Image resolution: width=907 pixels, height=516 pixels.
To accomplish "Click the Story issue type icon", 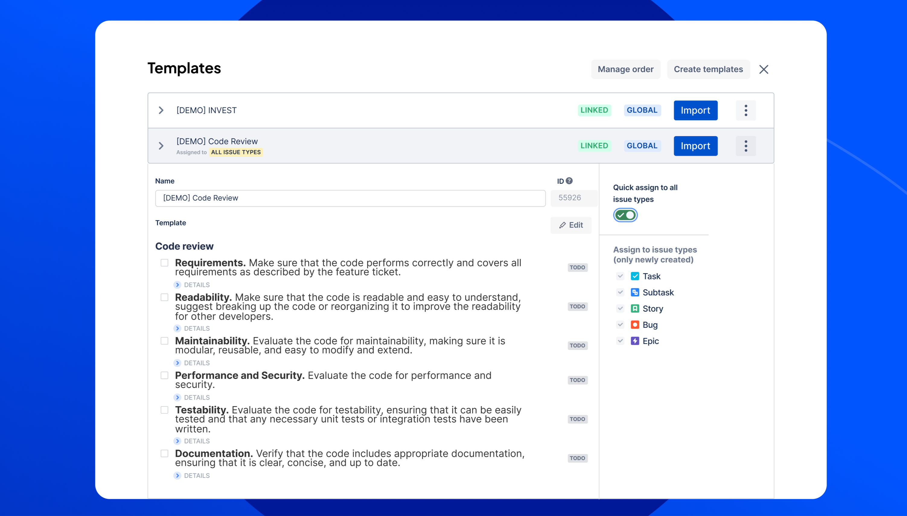I will 635,309.
